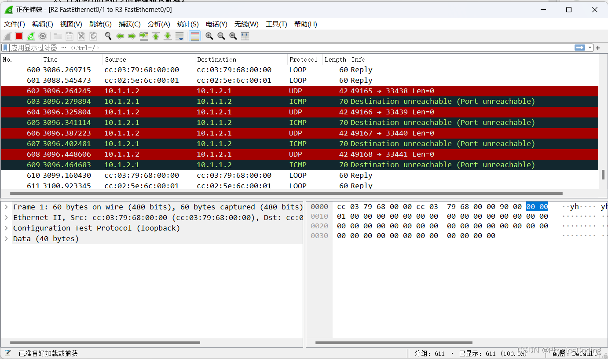The width and height of the screenshot is (608, 359).
Task: Jump to the first packet using up arrow icon
Action: click(156, 36)
